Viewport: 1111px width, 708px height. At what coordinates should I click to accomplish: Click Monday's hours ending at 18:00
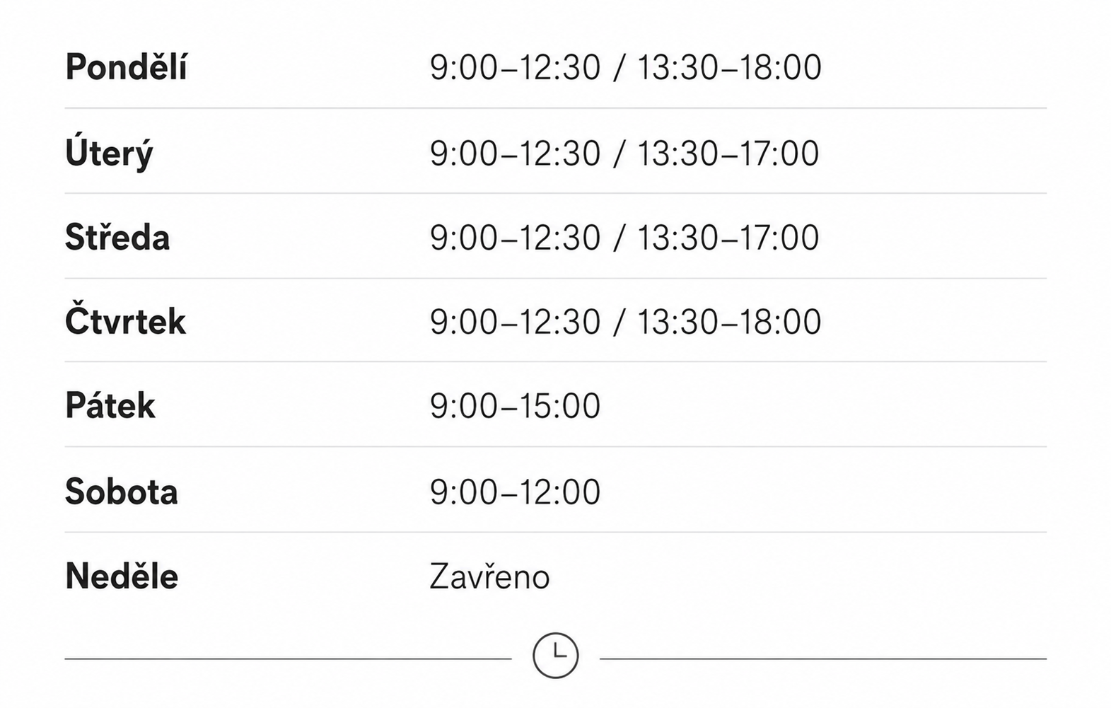(x=625, y=68)
